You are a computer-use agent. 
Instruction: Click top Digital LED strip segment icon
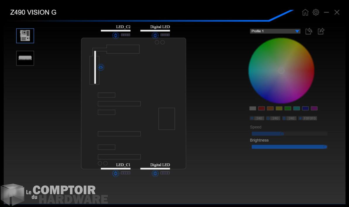click(165, 35)
